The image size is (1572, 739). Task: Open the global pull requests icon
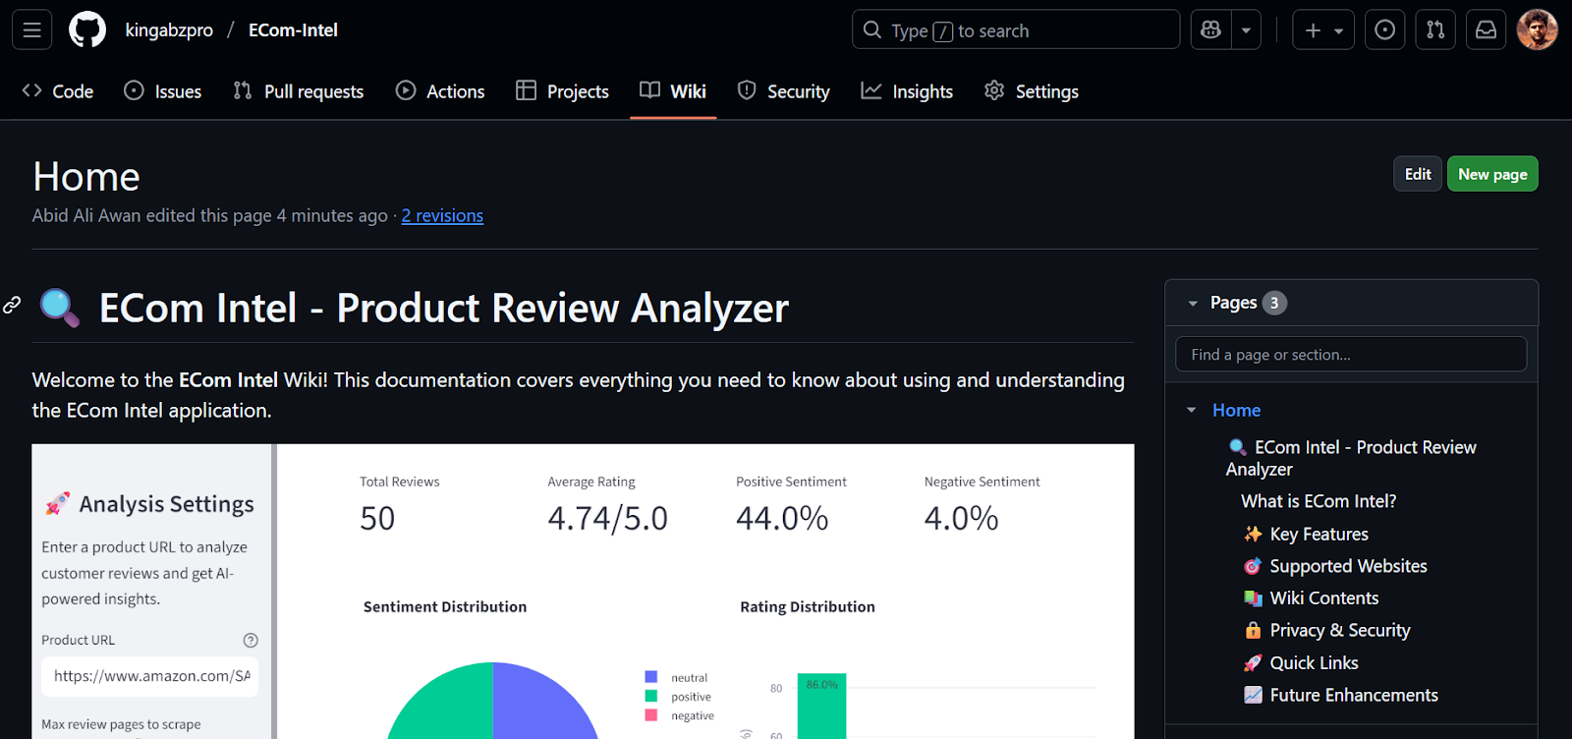point(1435,30)
